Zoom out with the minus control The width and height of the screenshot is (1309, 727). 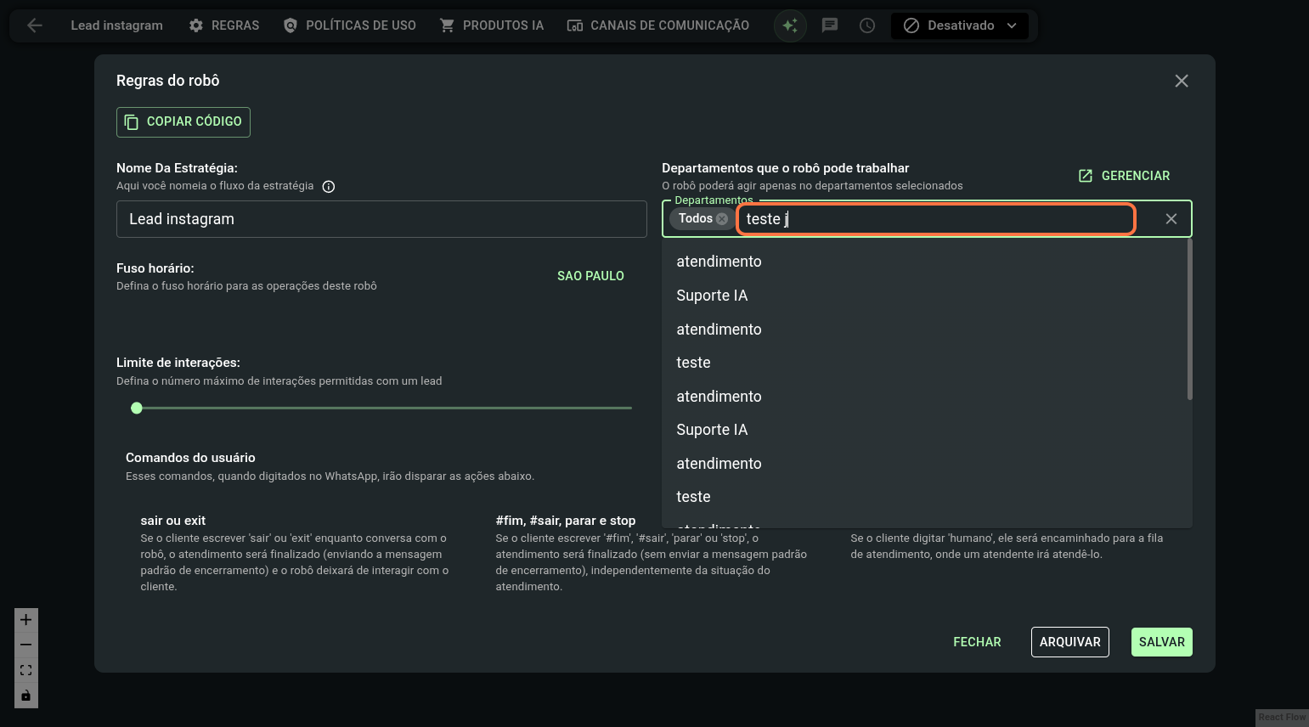(x=26, y=645)
